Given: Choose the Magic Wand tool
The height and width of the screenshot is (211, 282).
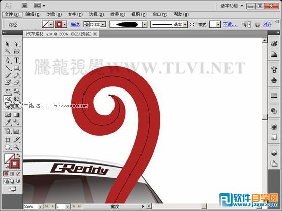Looking at the screenshot, I should tap(8, 51).
